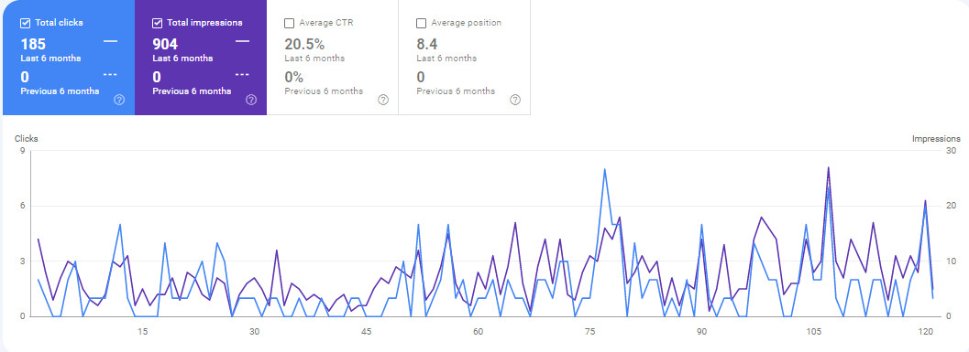
Task: Select the dashed line legend in Total clicks card
Action: [x=110, y=75]
